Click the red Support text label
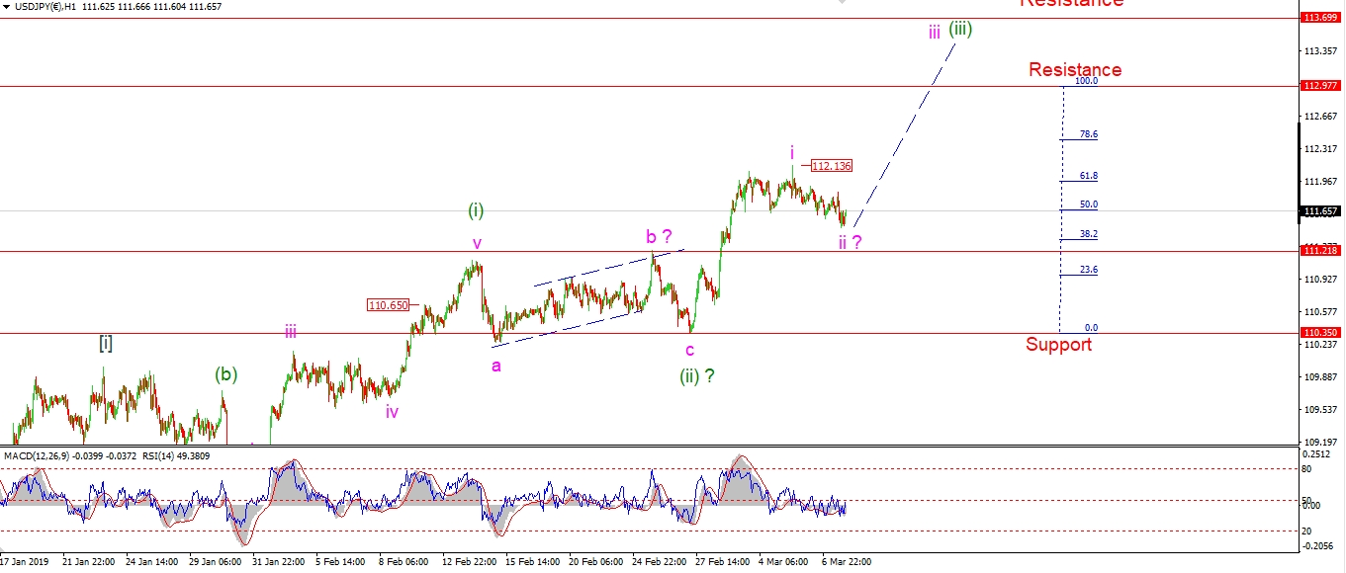Screen dimensions: 1346x573 1058,345
